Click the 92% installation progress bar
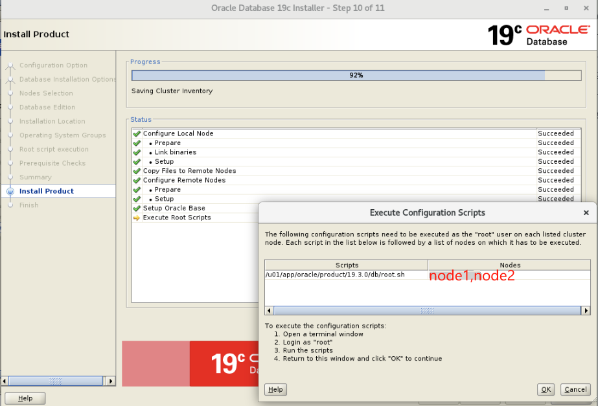 click(x=356, y=75)
